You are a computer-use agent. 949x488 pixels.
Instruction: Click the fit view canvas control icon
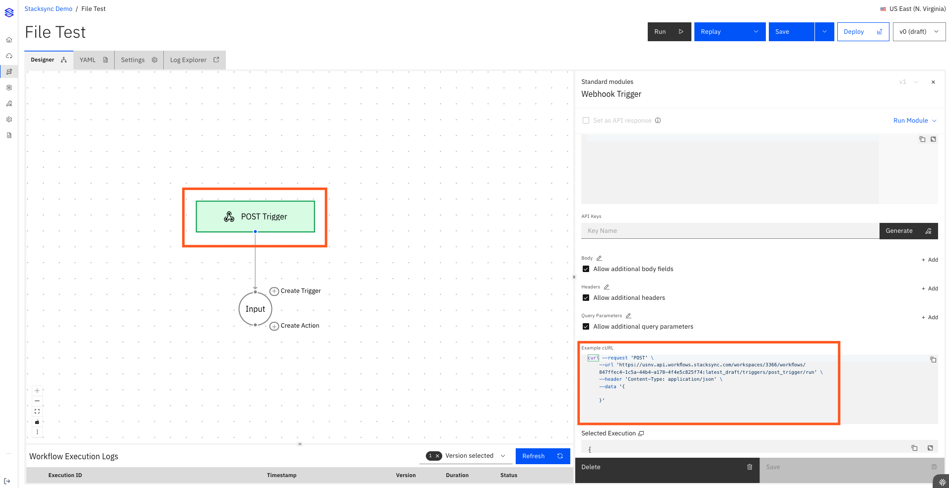pyautogui.click(x=37, y=412)
